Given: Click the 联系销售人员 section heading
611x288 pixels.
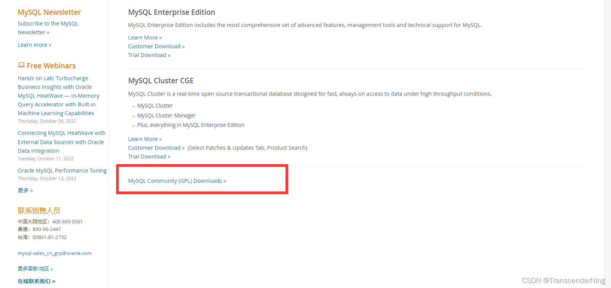Looking at the screenshot, I should click(39, 210).
